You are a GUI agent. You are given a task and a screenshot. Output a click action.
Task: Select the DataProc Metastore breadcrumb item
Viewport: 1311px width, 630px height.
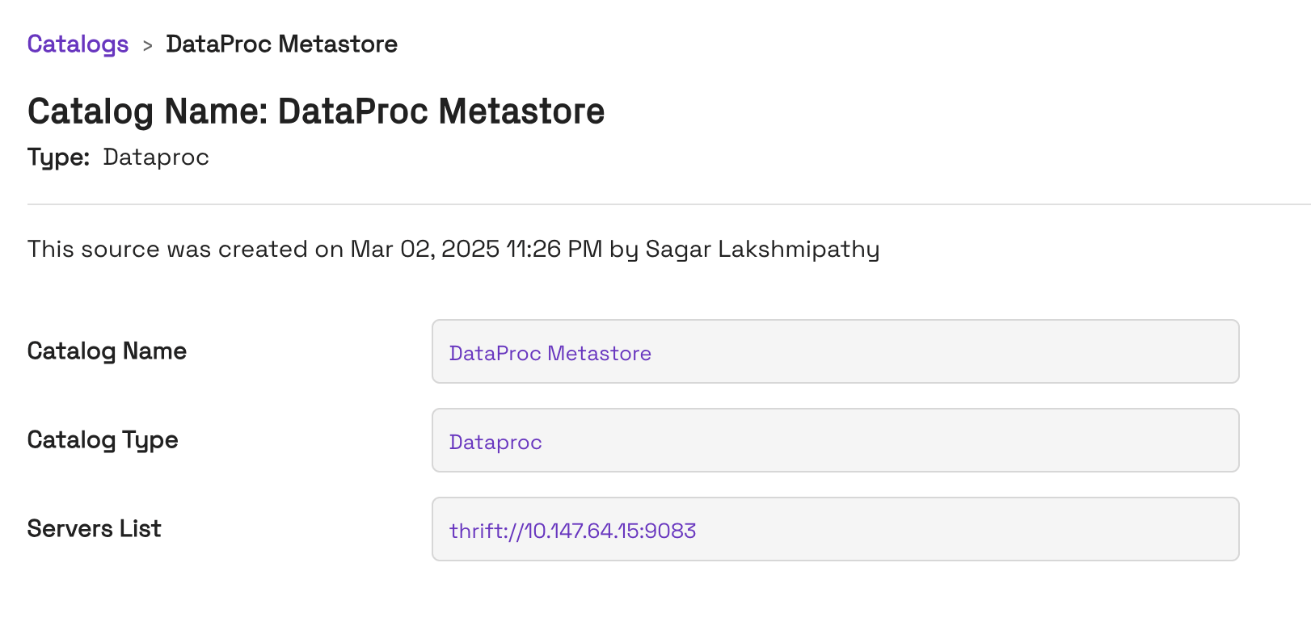tap(281, 44)
